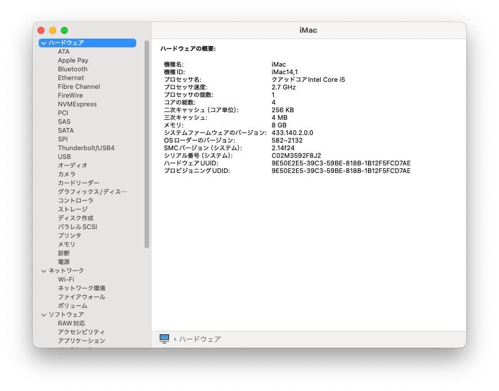Click the iMac computer icon in path bar
The width and height of the screenshot is (499, 391).
(x=164, y=338)
